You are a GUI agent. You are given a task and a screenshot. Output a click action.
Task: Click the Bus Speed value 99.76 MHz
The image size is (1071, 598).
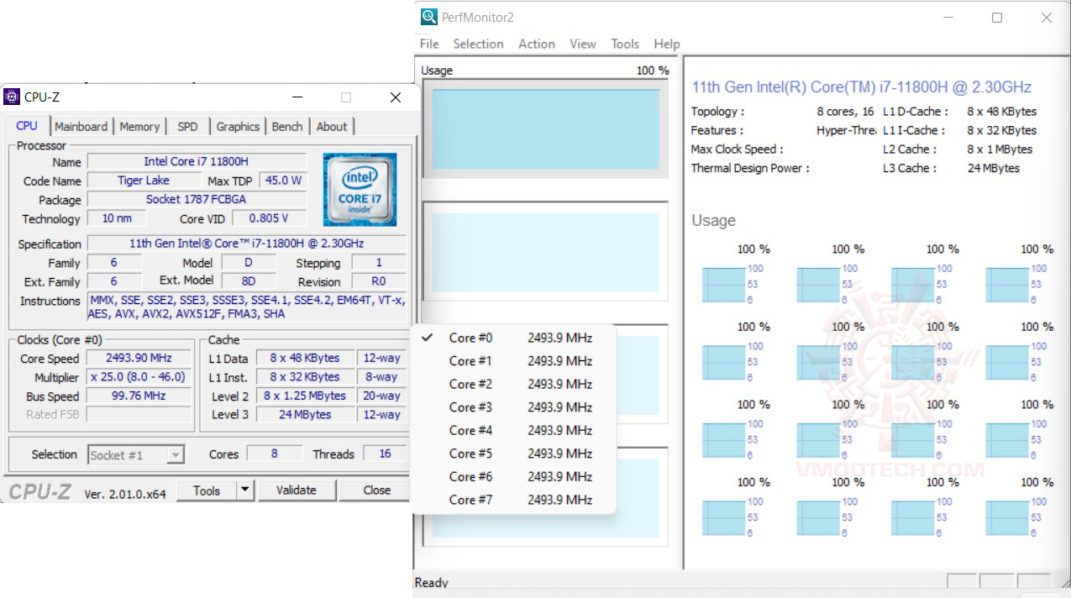[x=139, y=396]
